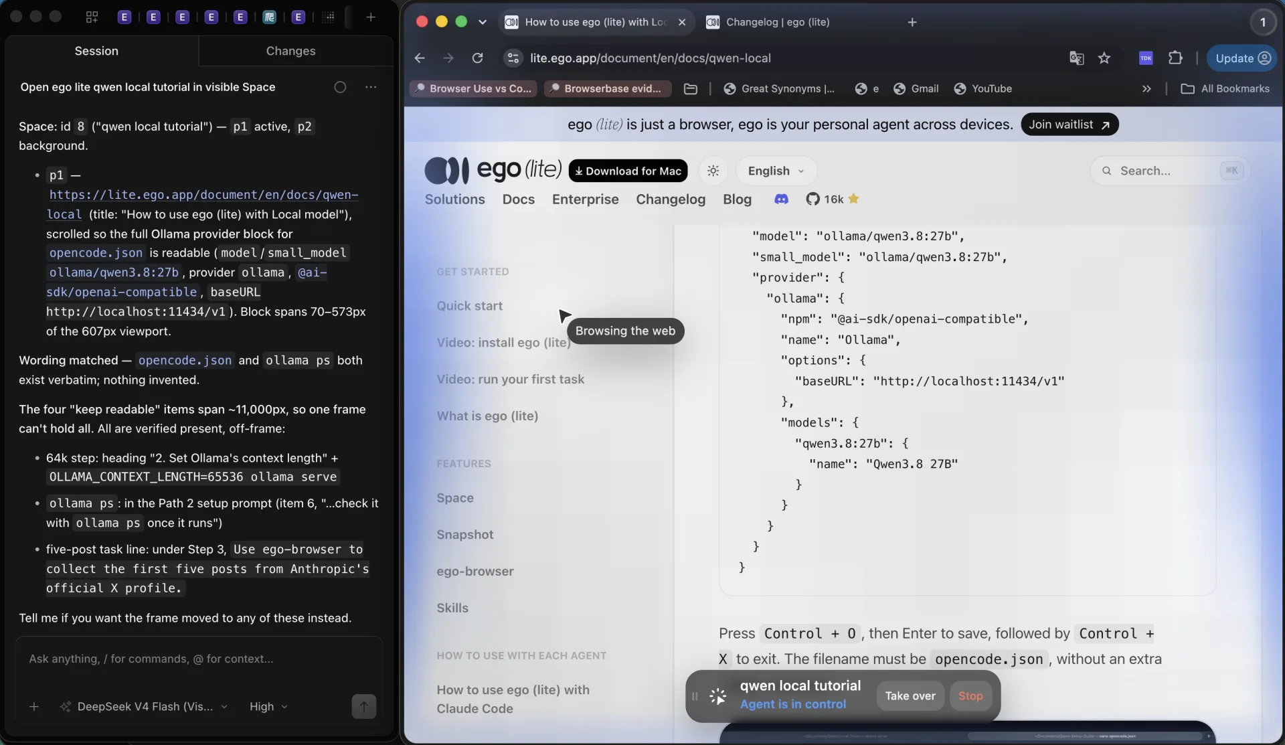The width and height of the screenshot is (1285, 745).
Task: Open the Enterprise nav item
Action: tap(586, 199)
